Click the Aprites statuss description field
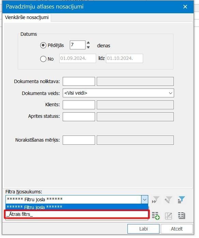The height and width of the screenshot is (238, 199). click(135, 117)
